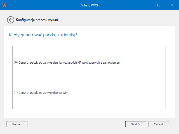Click the 'Konfiguracja procesu wydań' page title

click(37, 20)
